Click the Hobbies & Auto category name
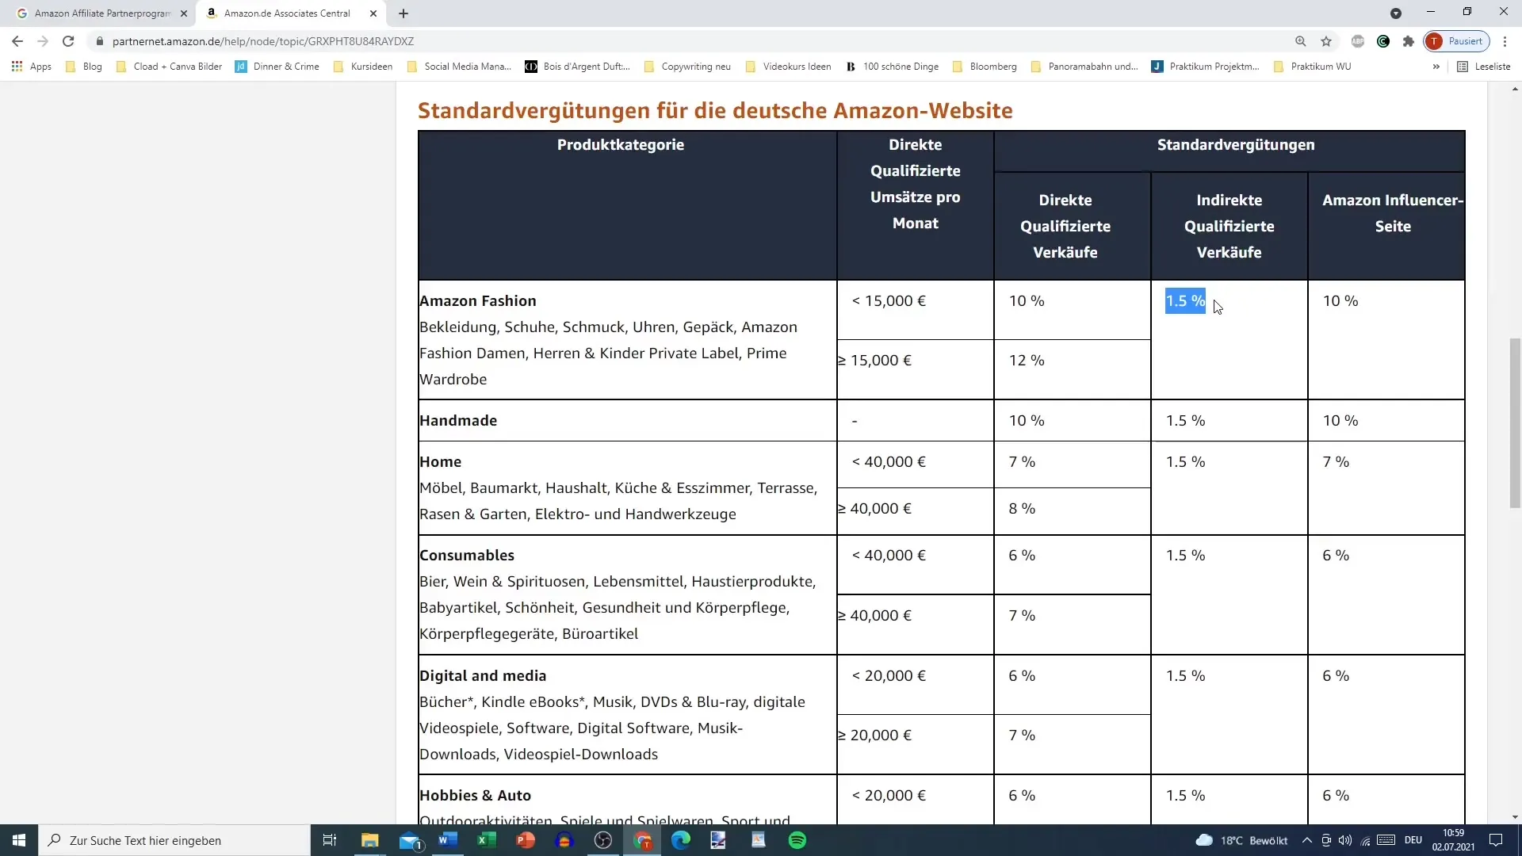1522x856 pixels. tap(475, 795)
